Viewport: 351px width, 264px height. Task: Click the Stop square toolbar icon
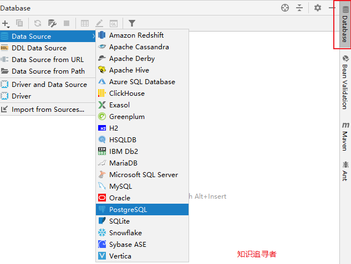tap(67, 23)
